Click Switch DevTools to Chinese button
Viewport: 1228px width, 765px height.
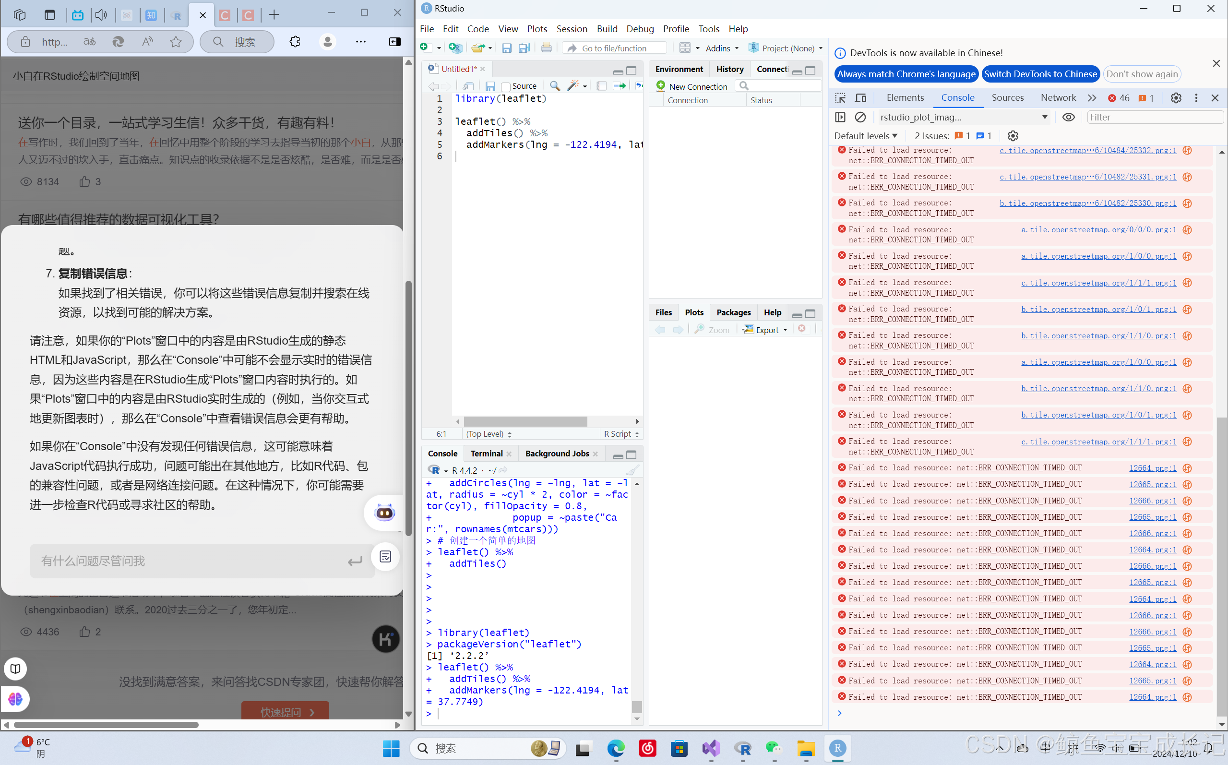click(x=1040, y=74)
